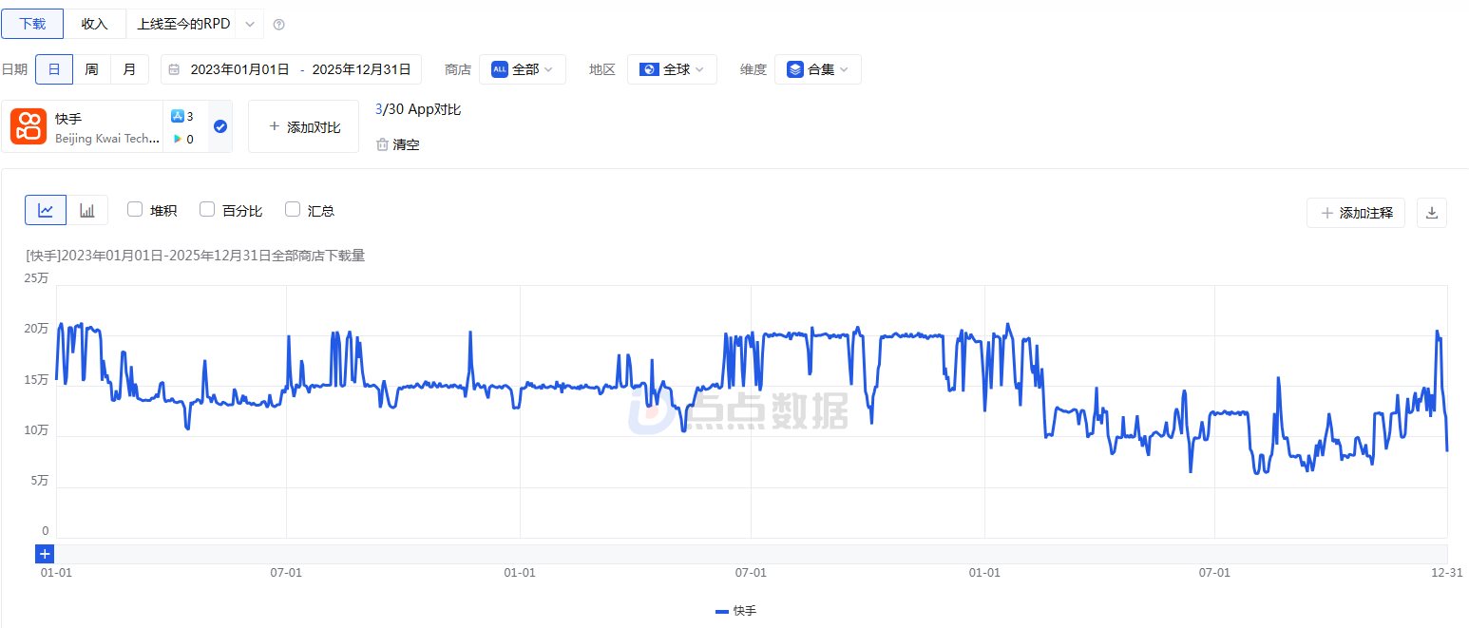Click the 添加注释 button

point(1356,213)
